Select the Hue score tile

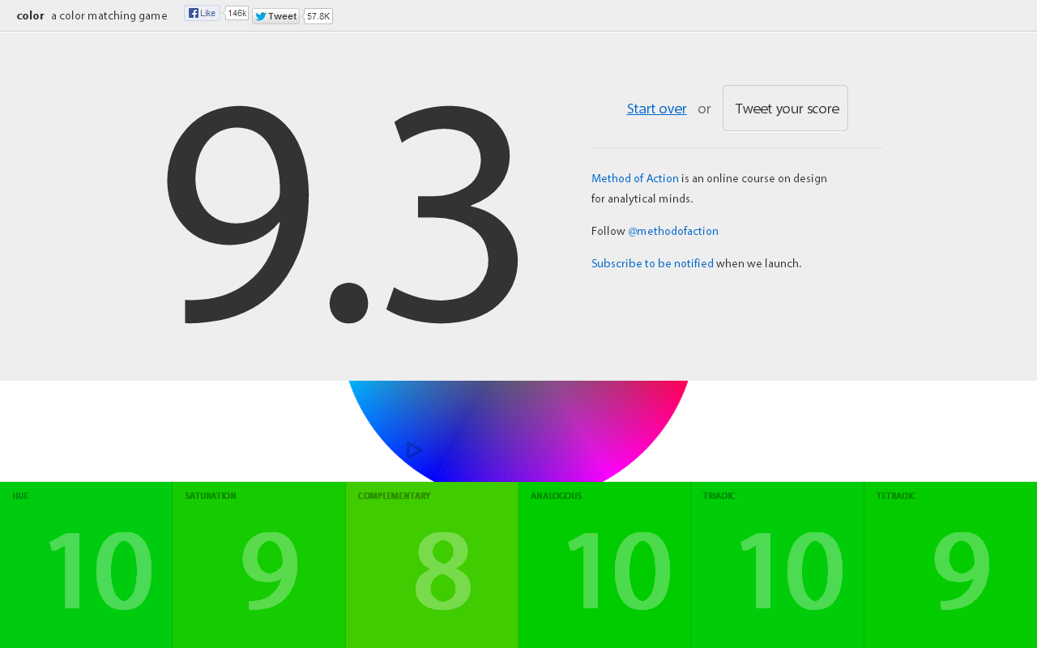(86, 565)
